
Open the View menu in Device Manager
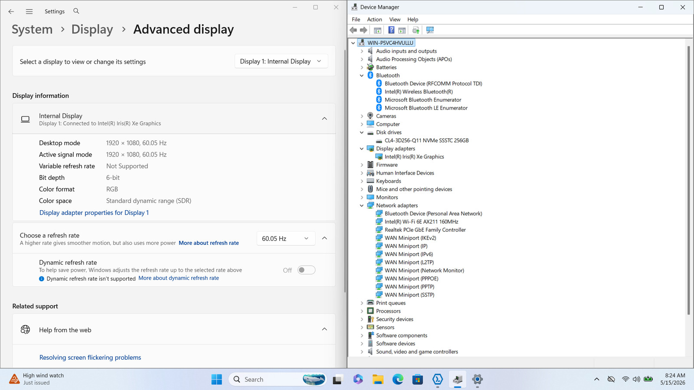[x=395, y=19]
